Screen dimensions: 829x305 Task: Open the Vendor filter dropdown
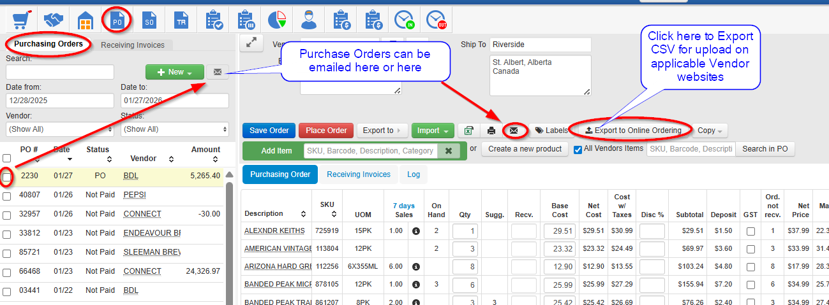(x=60, y=129)
